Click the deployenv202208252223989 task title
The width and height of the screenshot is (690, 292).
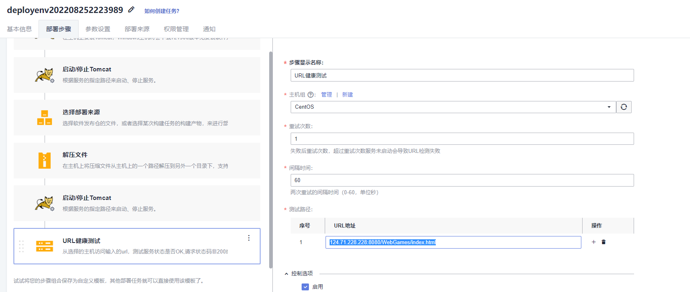65,10
